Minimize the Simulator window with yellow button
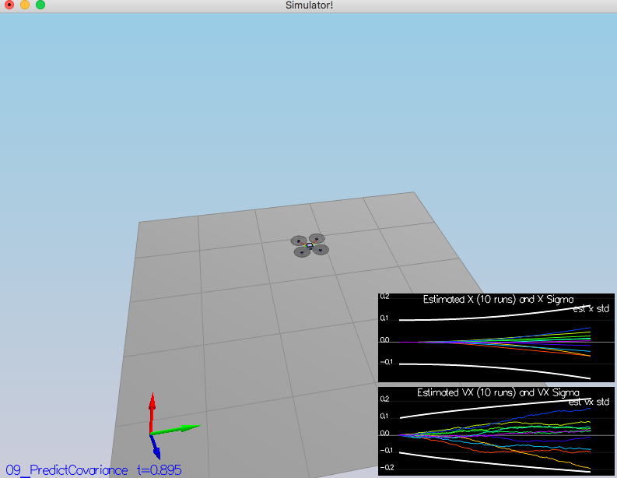Image resolution: width=617 pixels, height=478 pixels. click(x=25, y=5)
